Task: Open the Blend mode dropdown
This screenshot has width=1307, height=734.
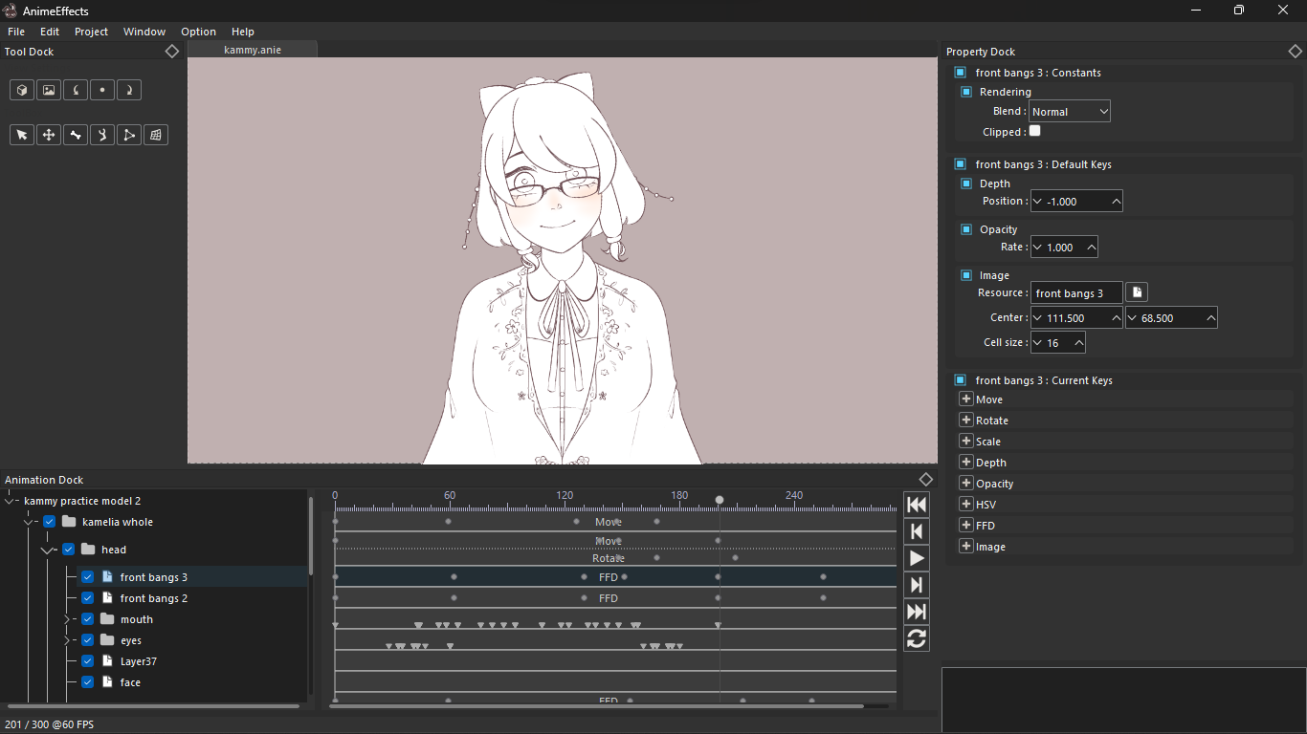Action: (x=1070, y=112)
